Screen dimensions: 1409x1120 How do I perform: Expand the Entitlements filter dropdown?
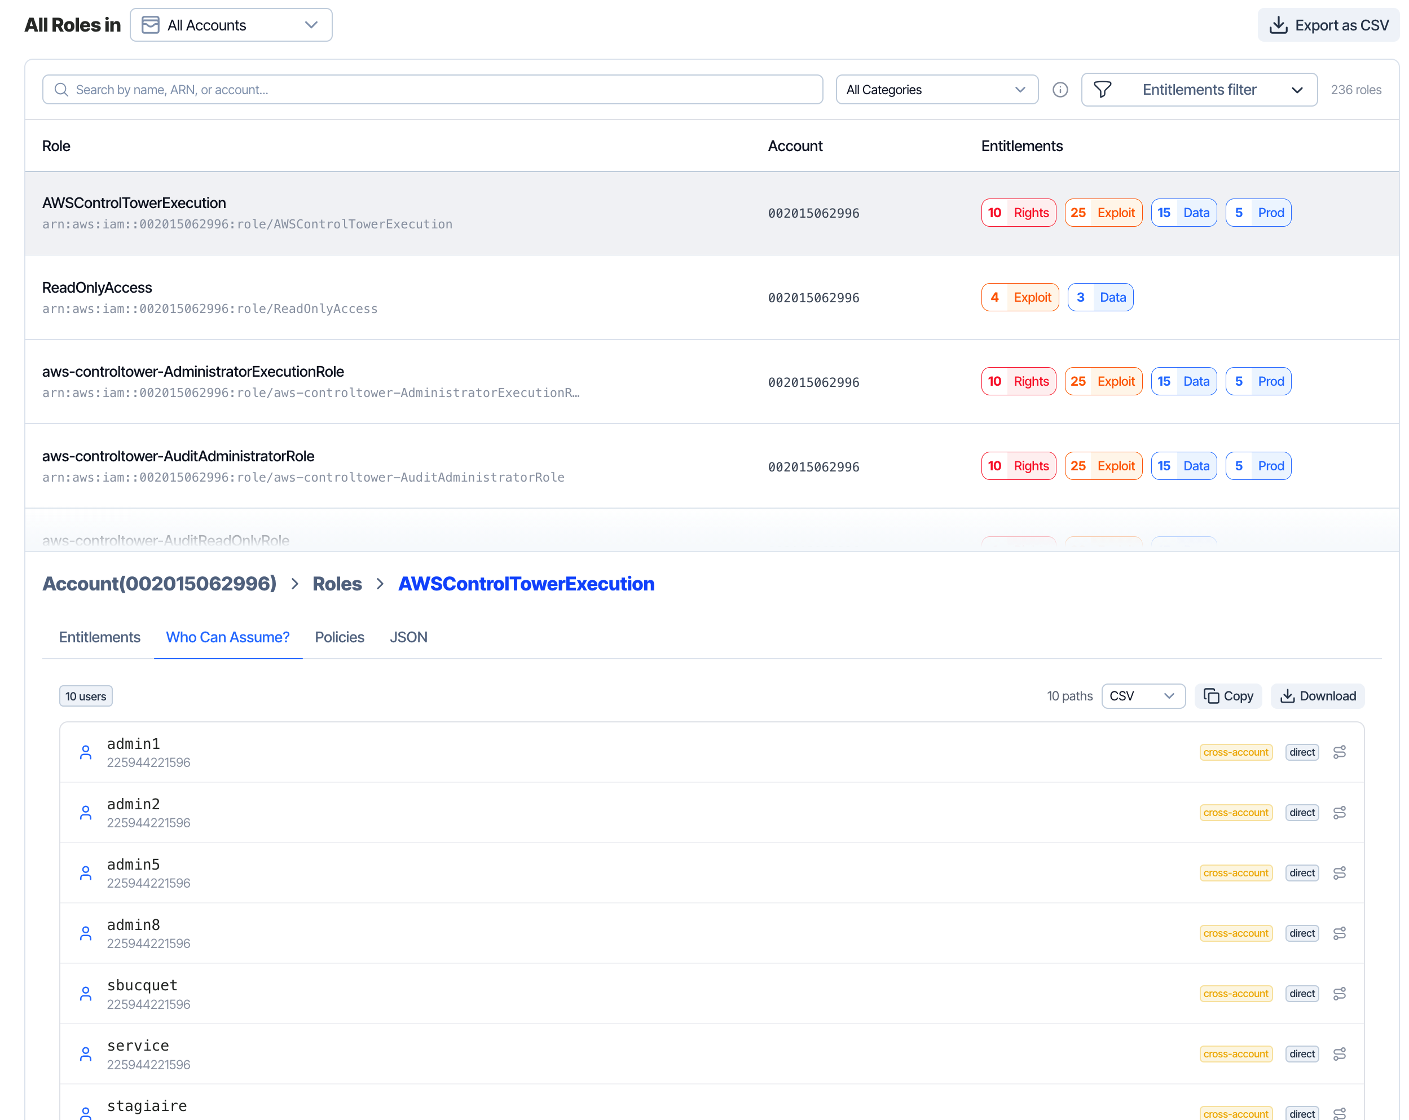(1199, 90)
